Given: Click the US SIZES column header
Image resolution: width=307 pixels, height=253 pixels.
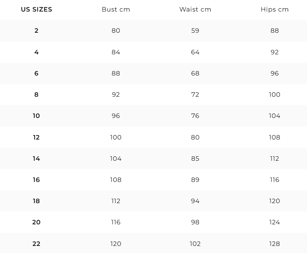Looking at the screenshot, I should (36, 9).
